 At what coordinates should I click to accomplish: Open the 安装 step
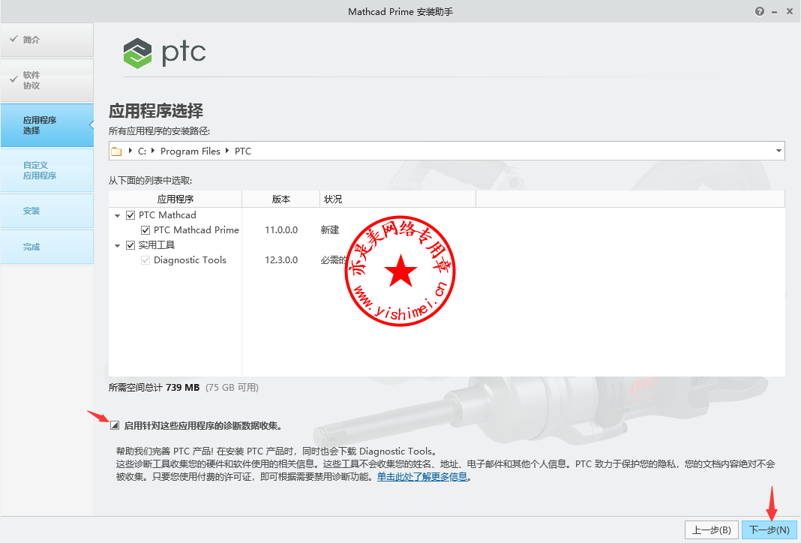47,211
